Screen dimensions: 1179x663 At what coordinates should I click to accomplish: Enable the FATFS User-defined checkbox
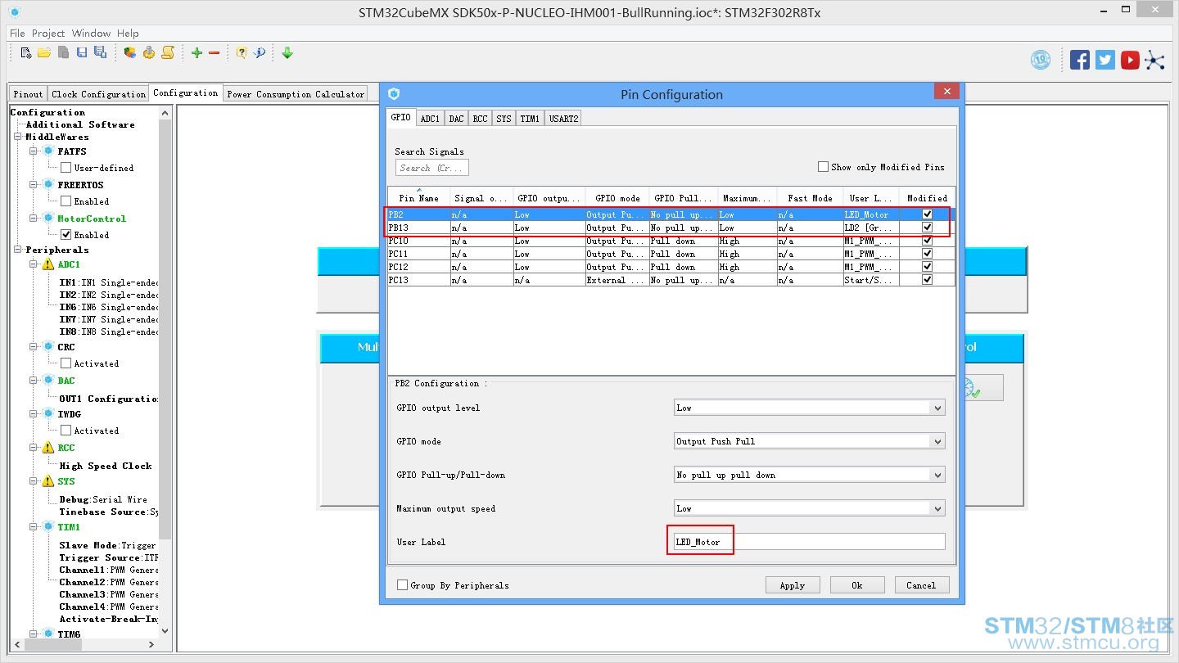(x=66, y=167)
